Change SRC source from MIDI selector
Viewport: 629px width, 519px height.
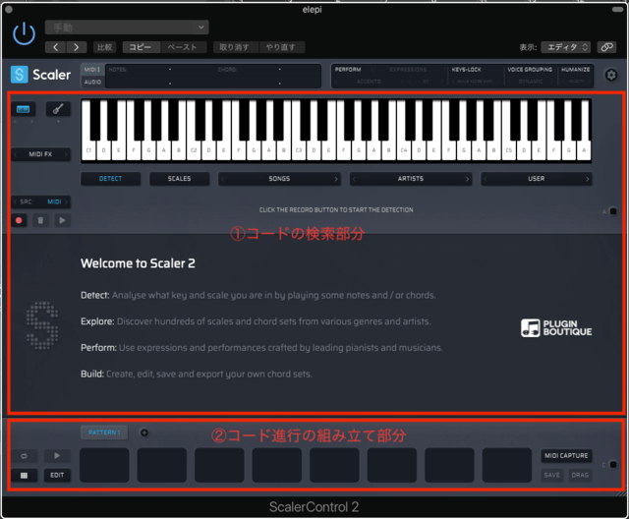pyautogui.click(x=40, y=202)
